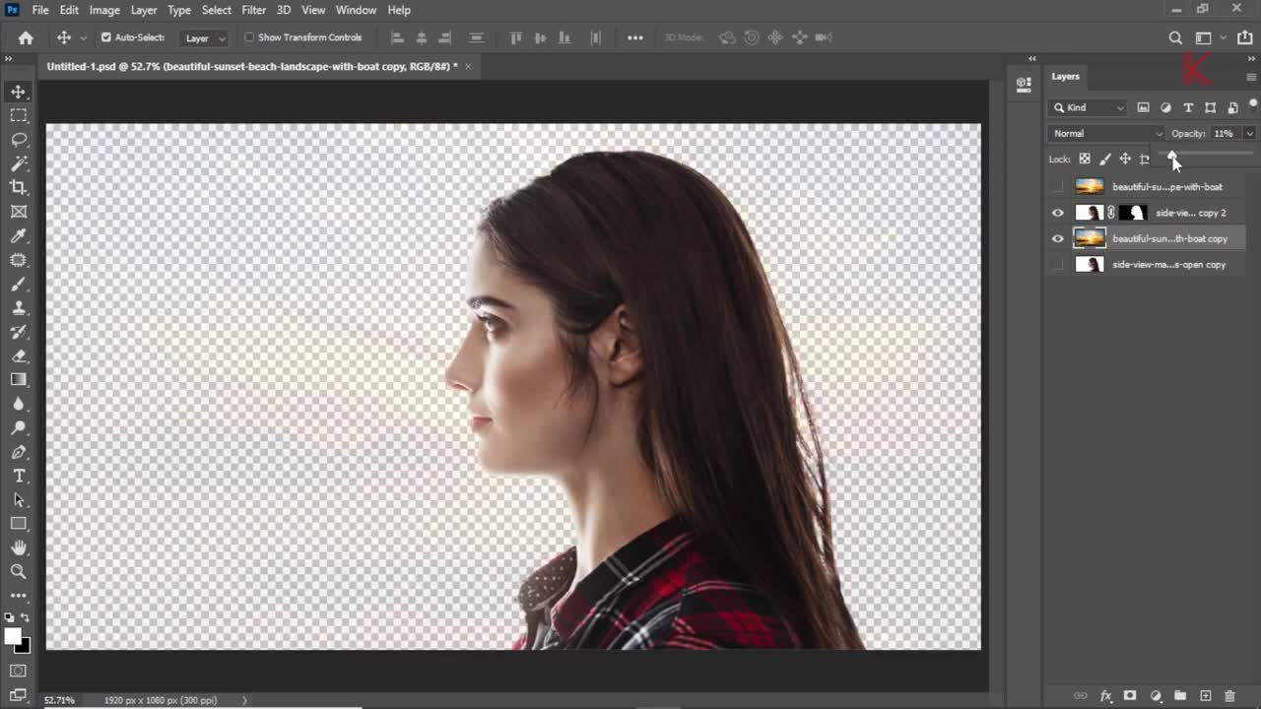The image size is (1261, 709).
Task: Select the Frame tool
Action: pos(19,212)
